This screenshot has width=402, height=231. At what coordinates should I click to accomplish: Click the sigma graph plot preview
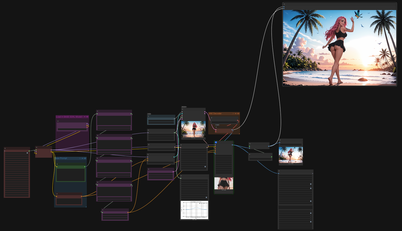tap(194, 210)
